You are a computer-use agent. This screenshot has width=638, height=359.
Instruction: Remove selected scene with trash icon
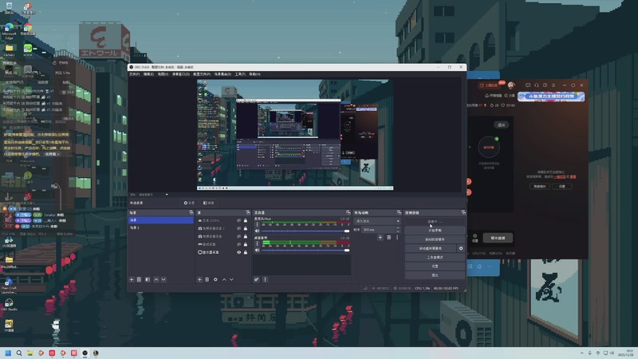point(139,280)
